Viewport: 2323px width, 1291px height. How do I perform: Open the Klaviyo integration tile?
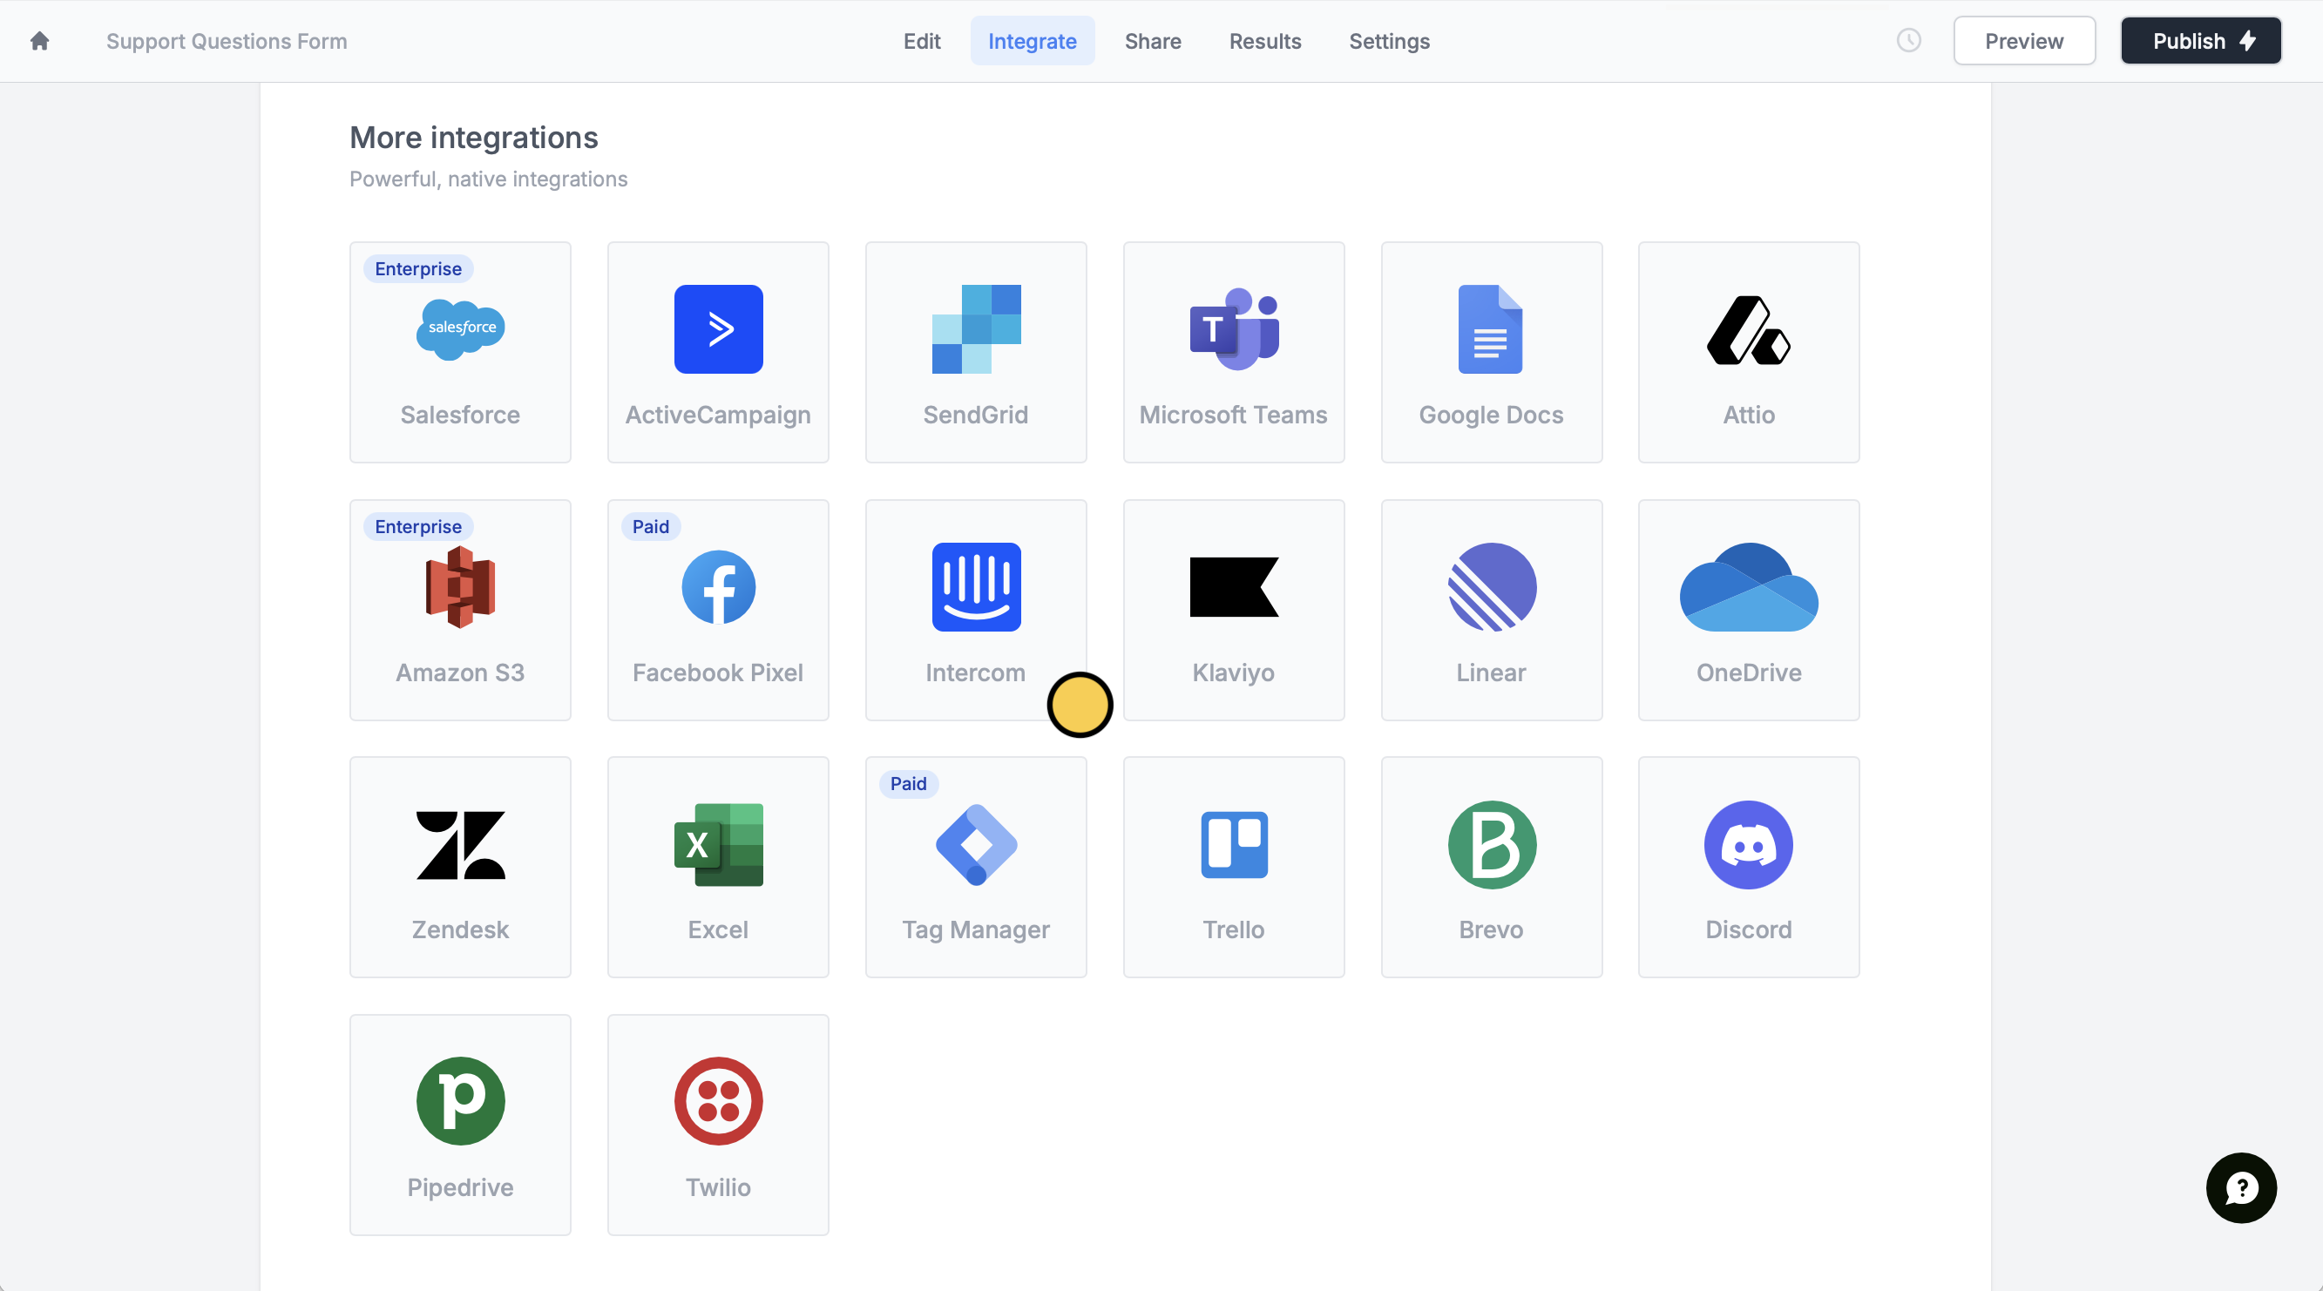coord(1234,611)
